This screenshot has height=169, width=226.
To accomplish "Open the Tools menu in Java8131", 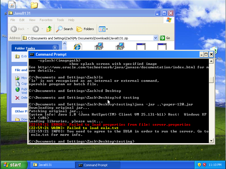I will pos(60,20).
